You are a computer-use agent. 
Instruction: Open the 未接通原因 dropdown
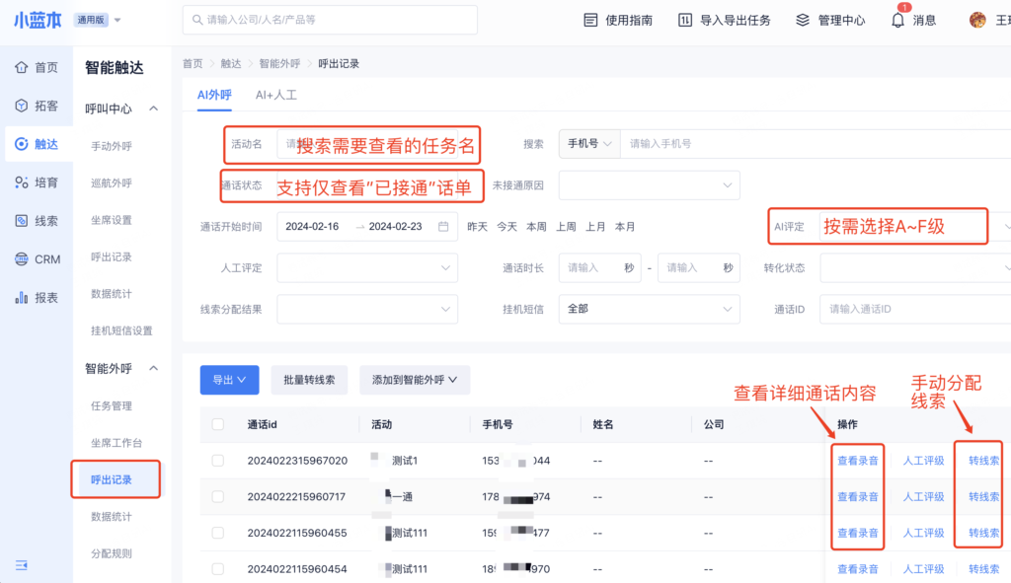(x=649, y=184)
